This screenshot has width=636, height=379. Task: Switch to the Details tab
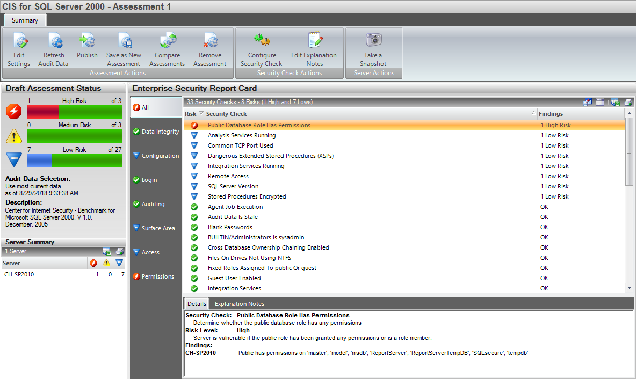pos(197,304)
